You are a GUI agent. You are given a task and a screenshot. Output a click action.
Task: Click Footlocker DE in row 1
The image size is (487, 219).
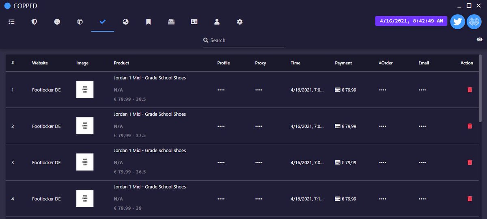46,90
